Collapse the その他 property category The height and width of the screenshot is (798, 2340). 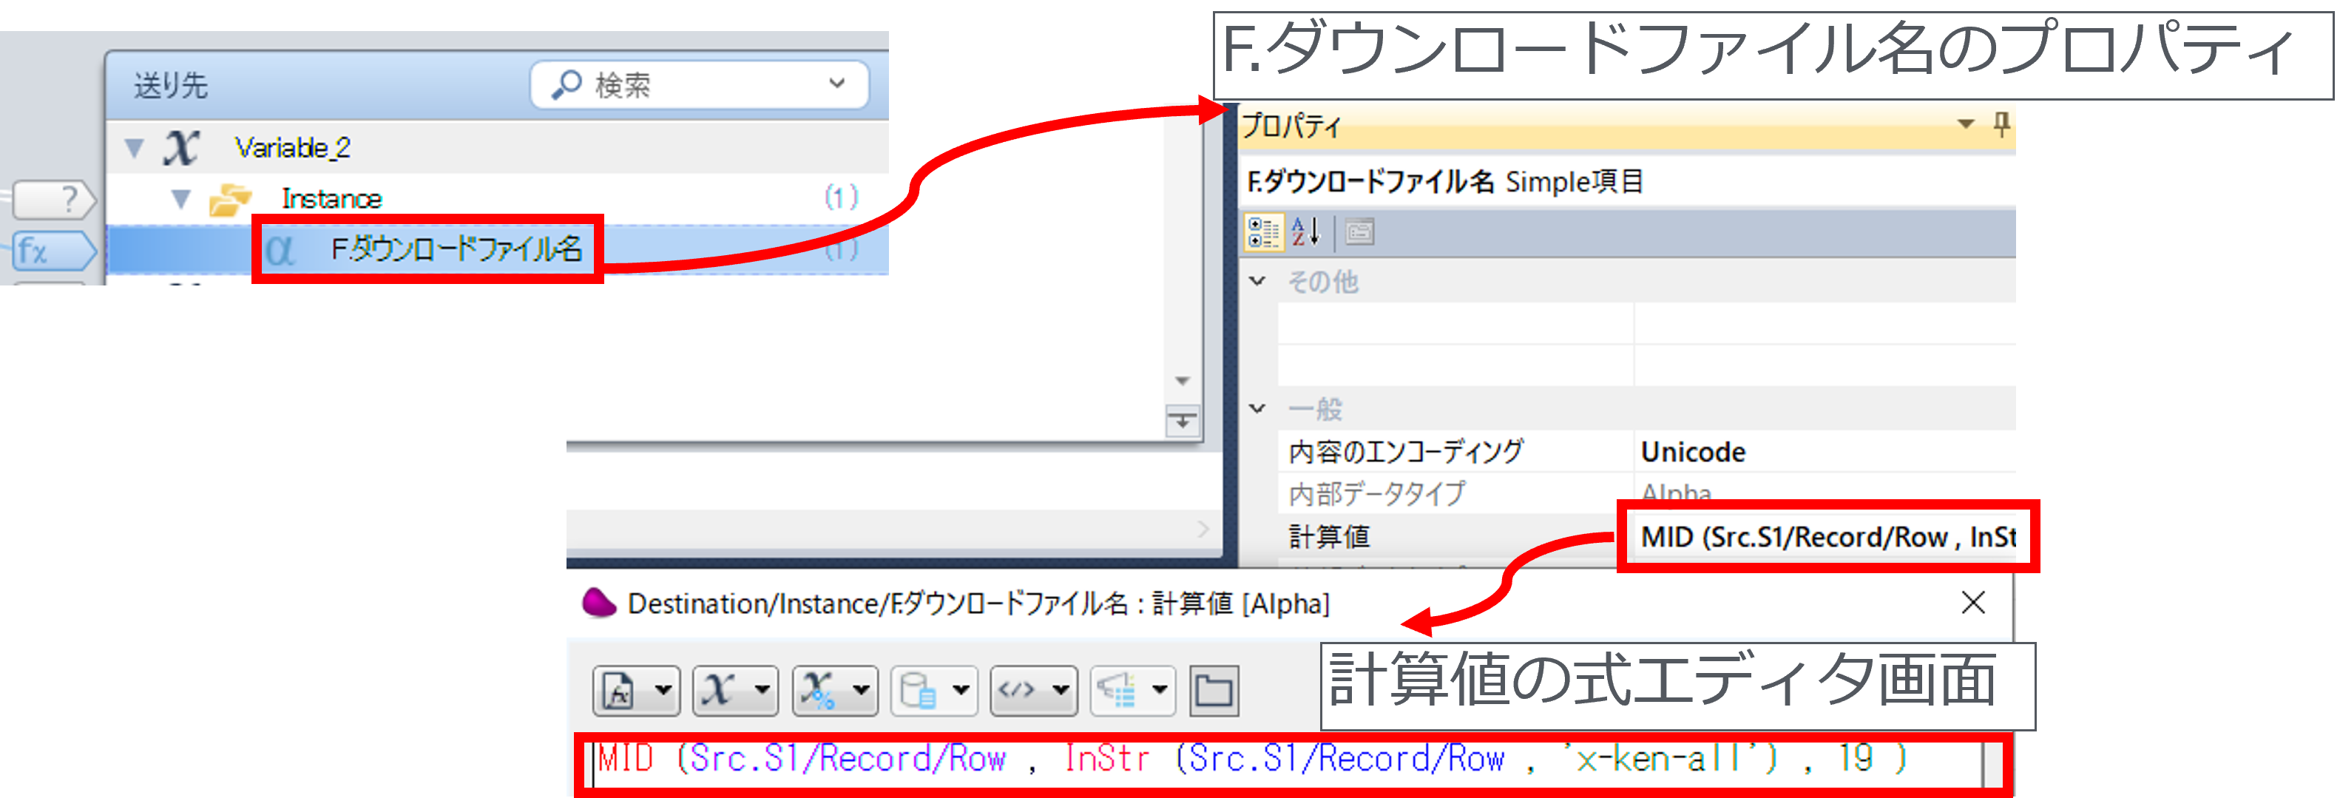pos(1258,281)
